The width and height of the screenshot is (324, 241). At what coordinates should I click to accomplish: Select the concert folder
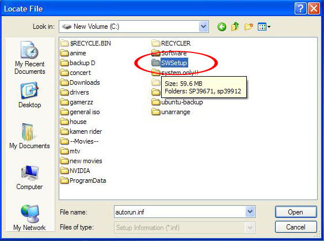pos(75,73)
